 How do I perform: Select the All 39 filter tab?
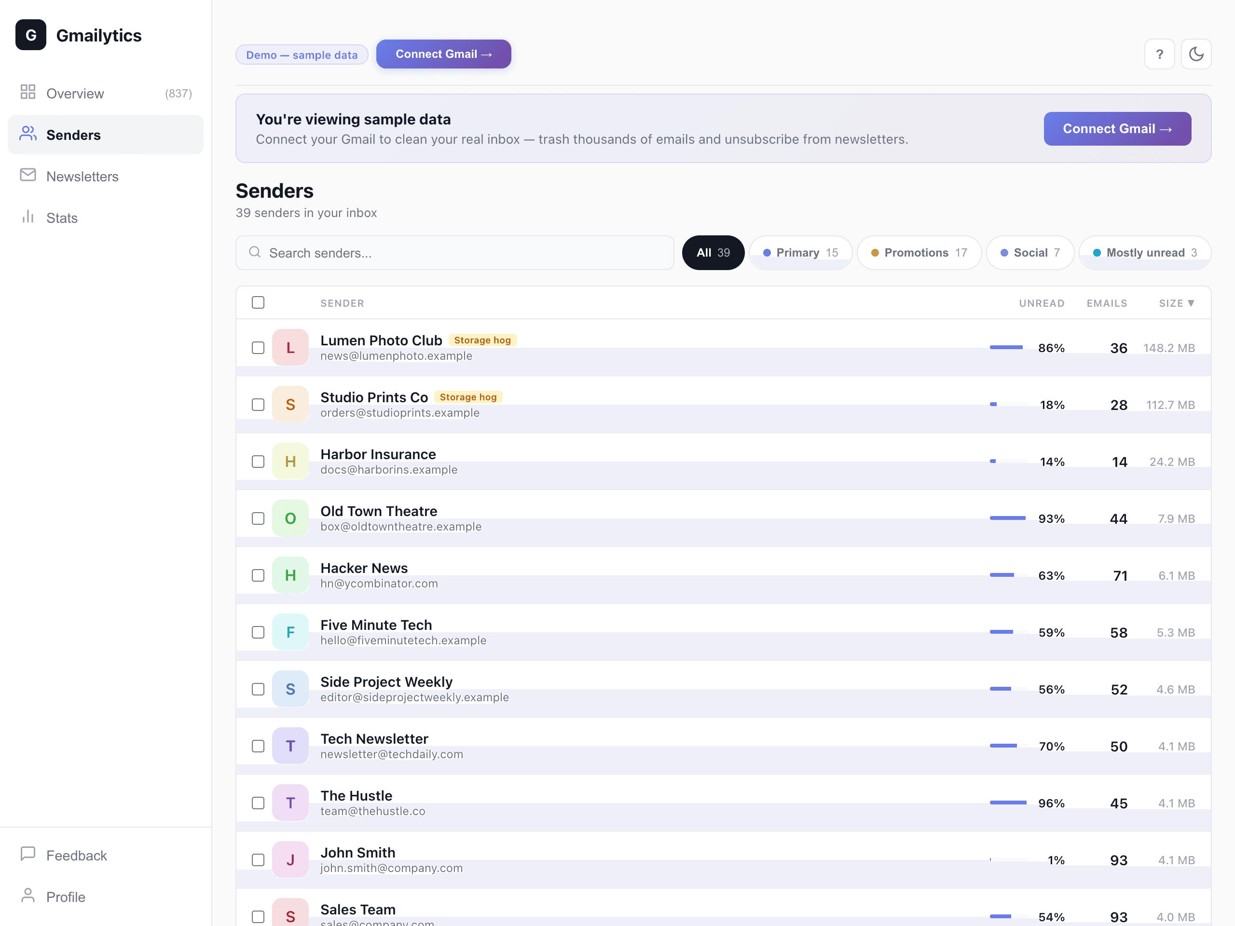[713, 253]
